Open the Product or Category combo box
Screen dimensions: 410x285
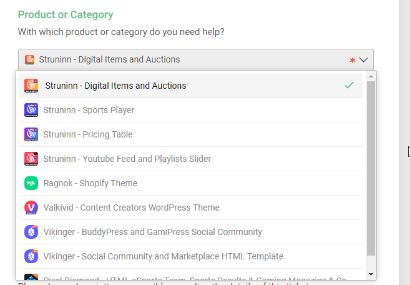(x=187, y=60)
